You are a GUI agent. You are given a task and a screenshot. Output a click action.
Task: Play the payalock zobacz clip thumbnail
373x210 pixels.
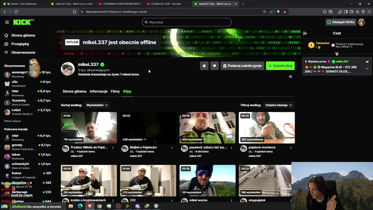tap(207, 128)
